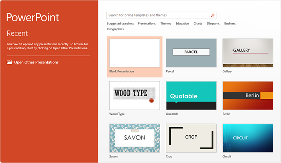Click the search magnifier icon
This screenshot has height=163, width=281.
pos(212,15)
